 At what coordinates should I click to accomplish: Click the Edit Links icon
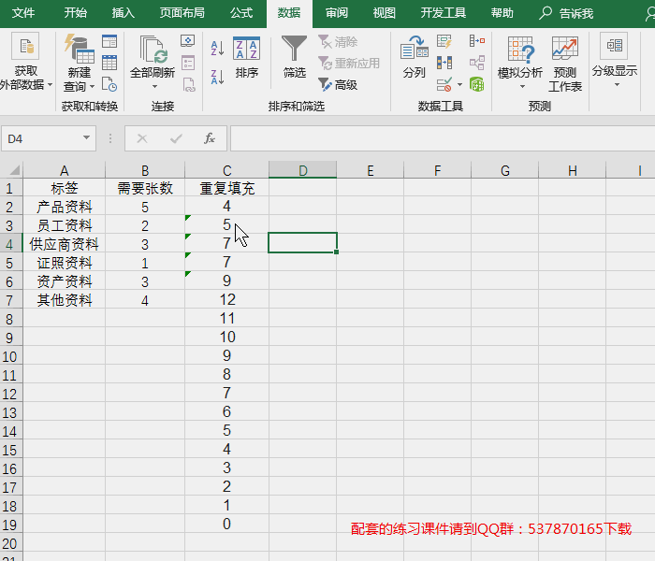tap(188, 85)
